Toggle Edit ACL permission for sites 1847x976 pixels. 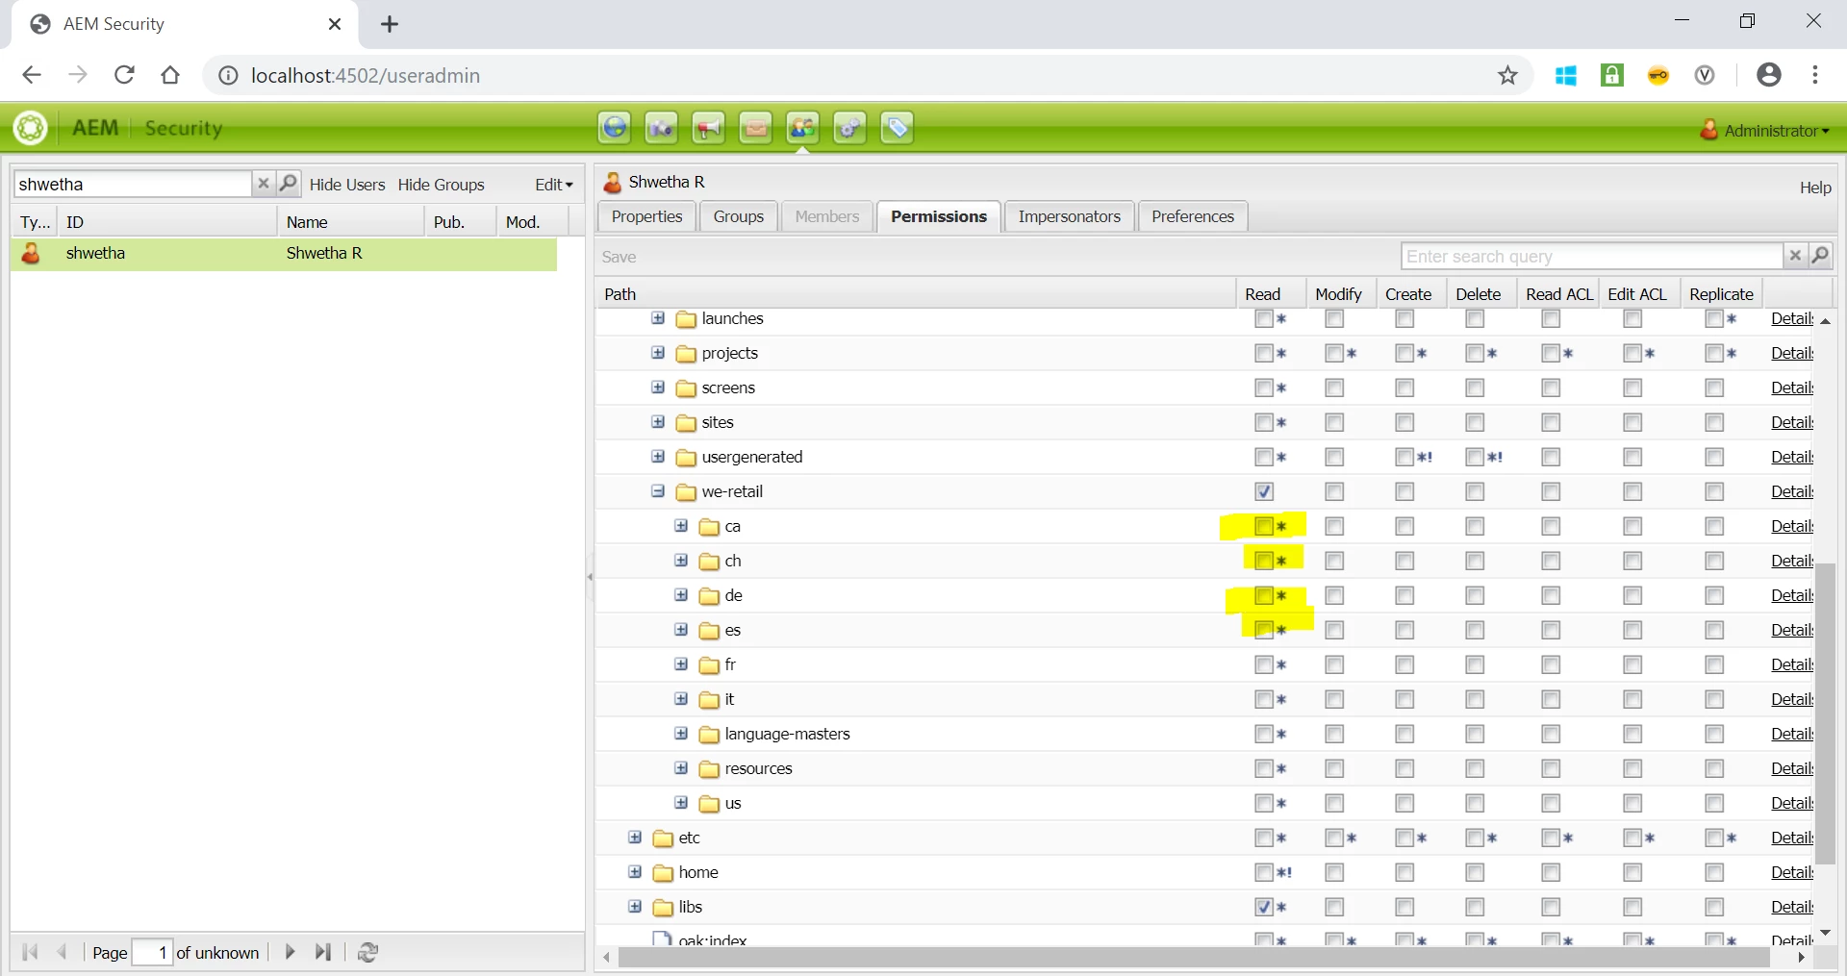click(1632, 422)
